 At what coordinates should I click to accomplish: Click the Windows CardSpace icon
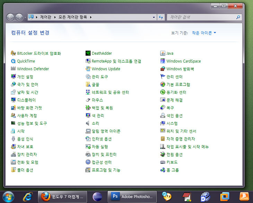[163, 61]
